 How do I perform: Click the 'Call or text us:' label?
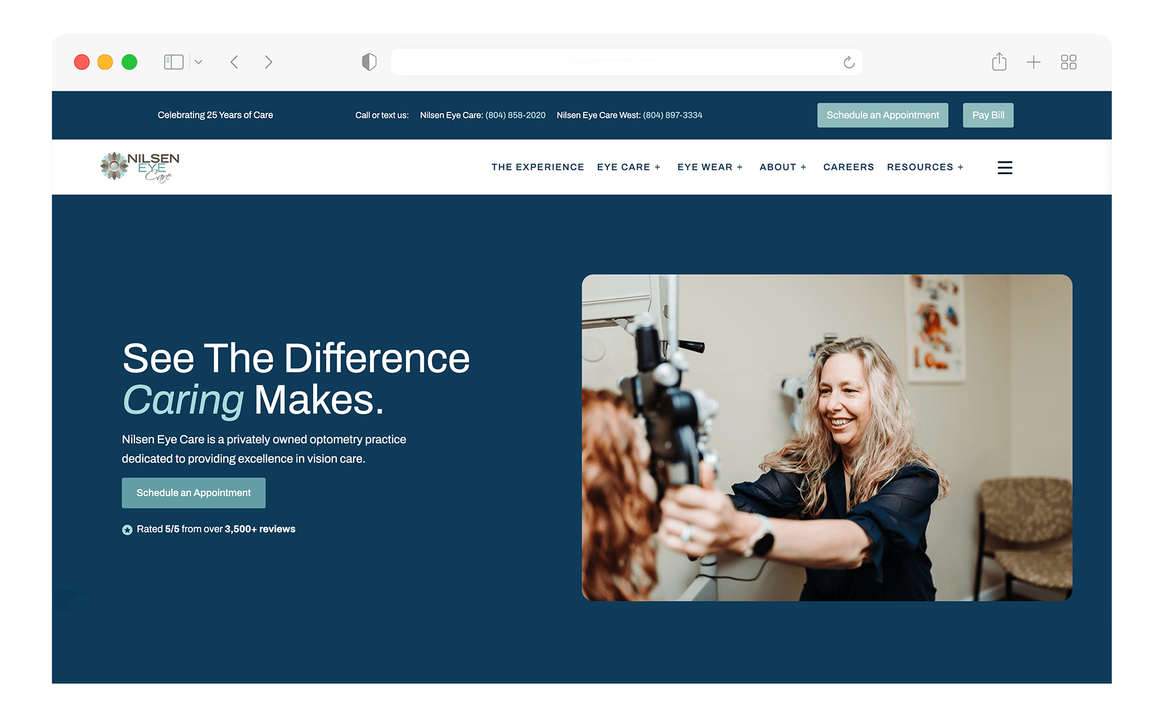point(382,115)
